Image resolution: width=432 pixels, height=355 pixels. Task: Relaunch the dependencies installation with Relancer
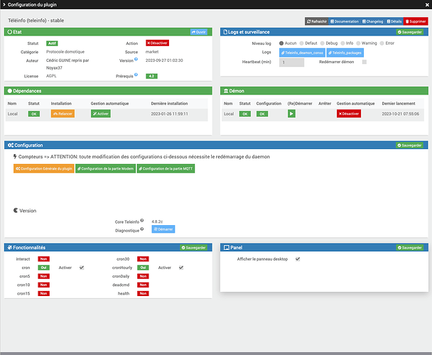63,114
